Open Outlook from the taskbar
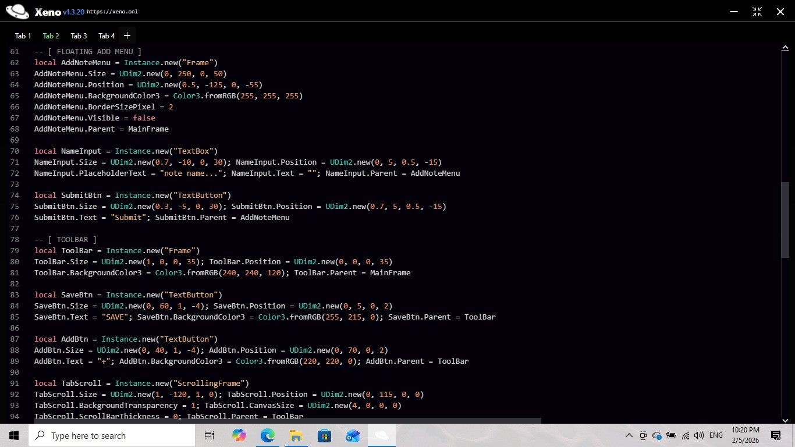The width and height of the screenshot is (795, 447). tap(353, 435)
